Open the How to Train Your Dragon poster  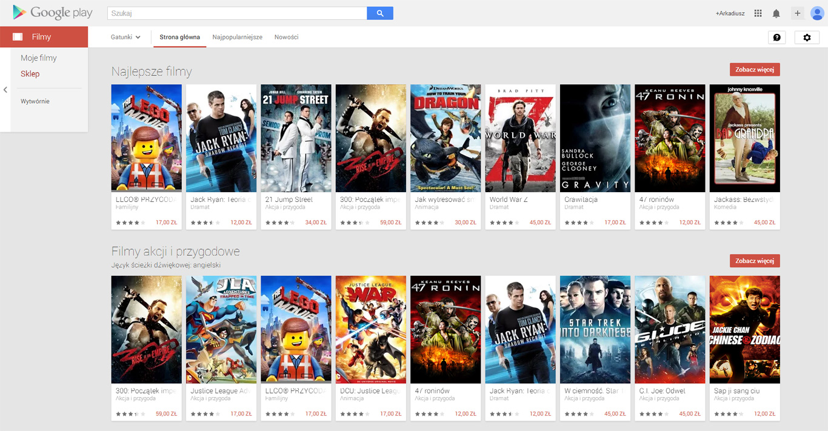[446, 138]
